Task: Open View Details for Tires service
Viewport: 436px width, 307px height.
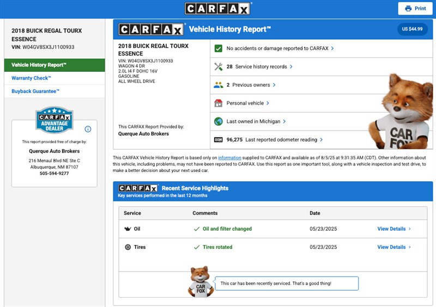Action: coord(393,247)
